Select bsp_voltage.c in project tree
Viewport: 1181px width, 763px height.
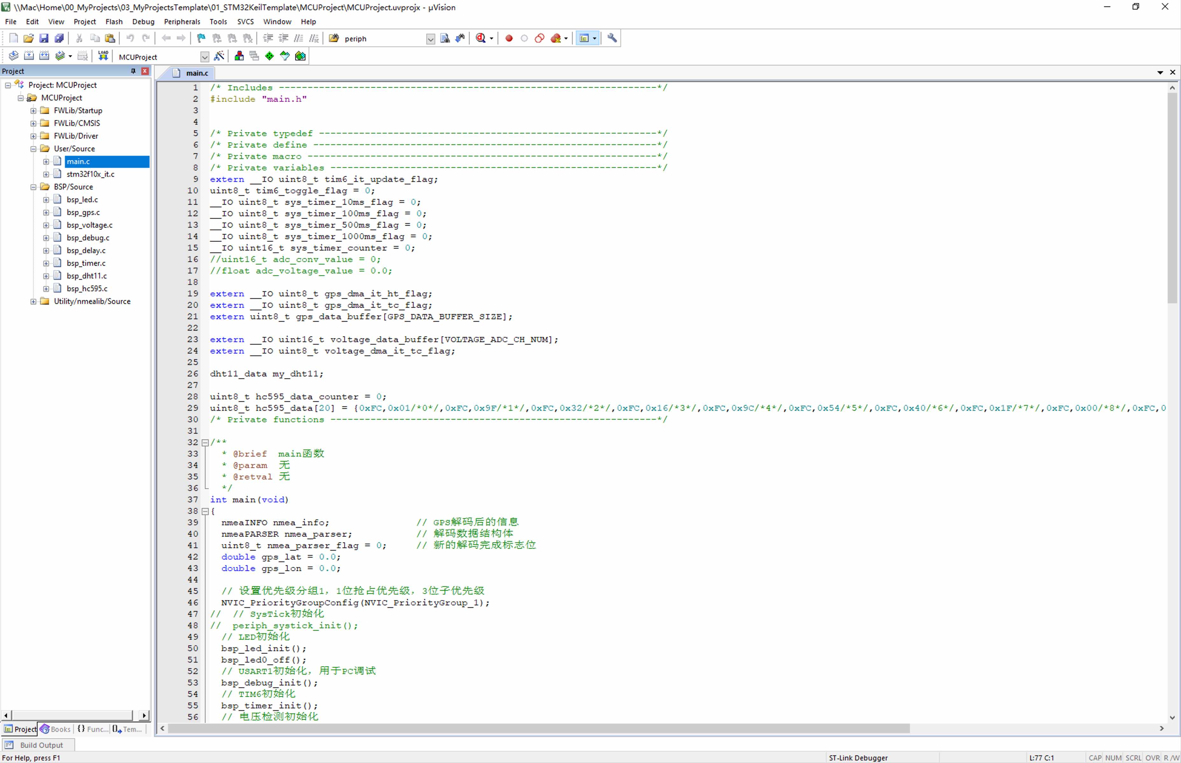click(x=89, y=225)
